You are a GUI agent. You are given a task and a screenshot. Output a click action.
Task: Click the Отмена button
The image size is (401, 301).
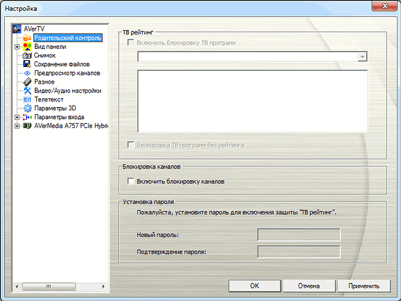pyautogui.click(x=309, y=286)
